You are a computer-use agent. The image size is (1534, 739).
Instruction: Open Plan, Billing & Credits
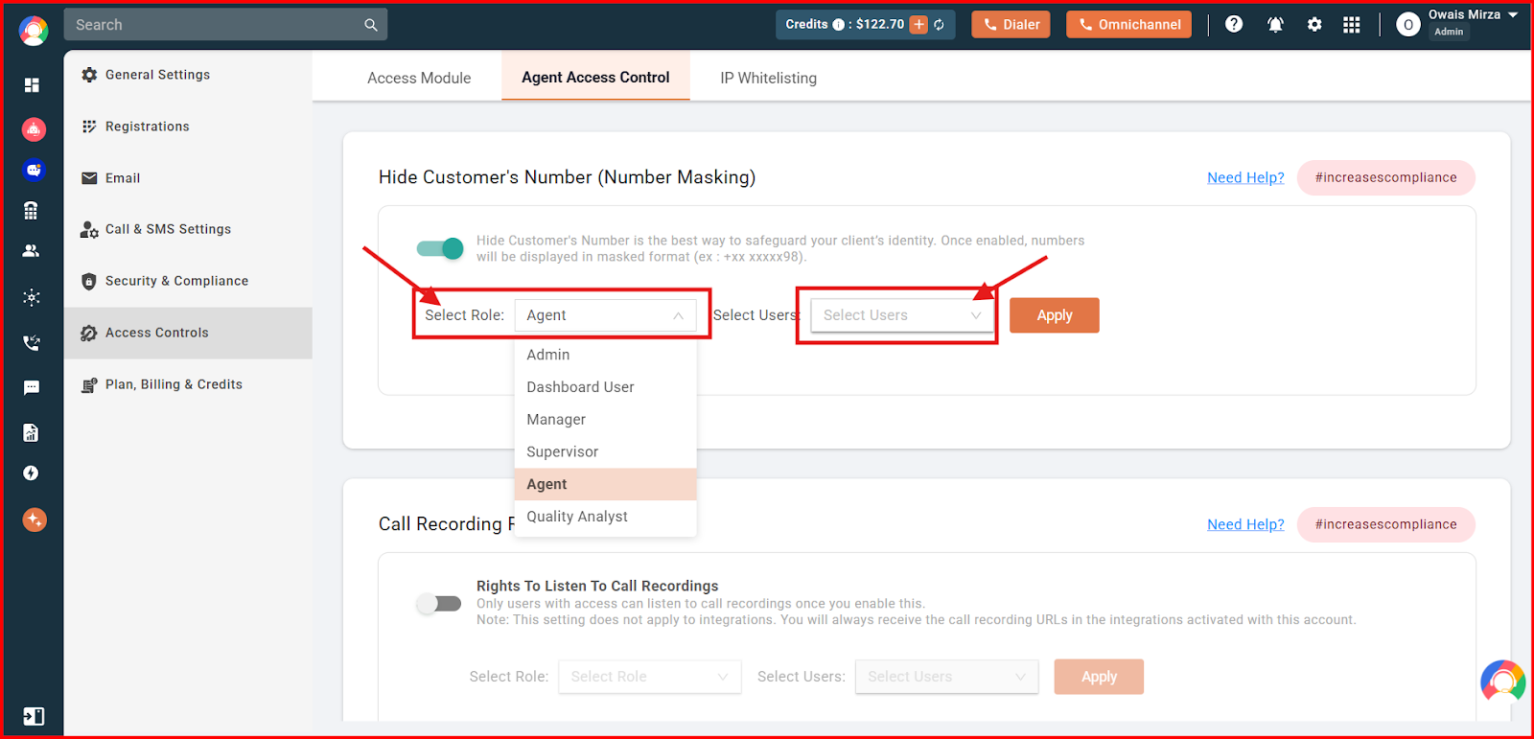(x=188, y=384)
